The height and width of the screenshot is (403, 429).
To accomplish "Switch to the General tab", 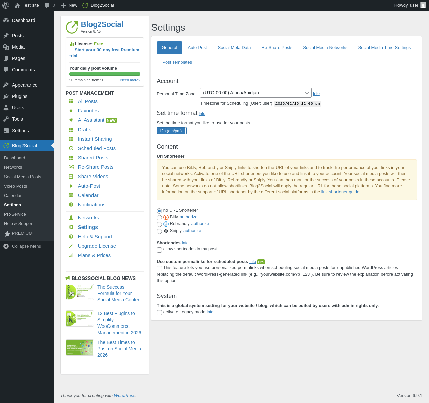I will pyautogui.click(x=169, y=48).
